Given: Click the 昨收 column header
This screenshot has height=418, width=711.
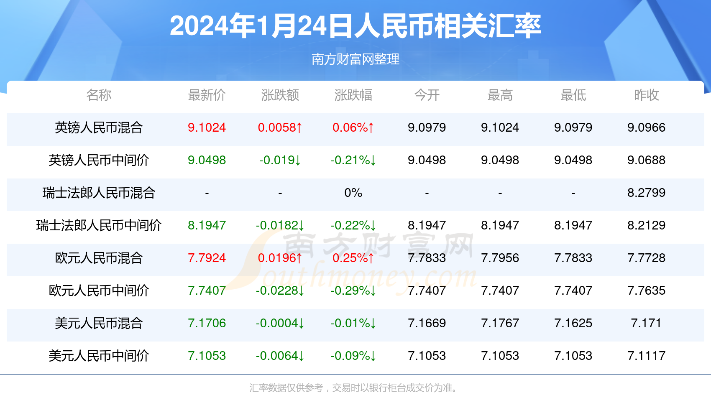Looking at the screenshot, I should click(x=646, y=95).
